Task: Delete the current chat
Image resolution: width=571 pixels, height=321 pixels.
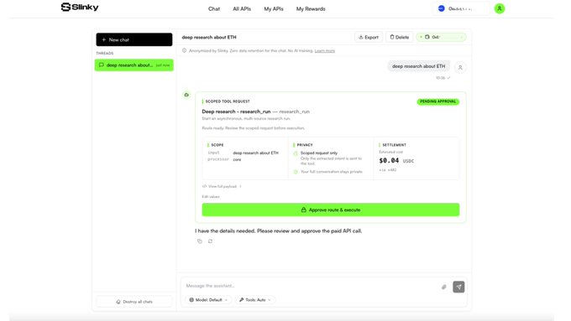Action: click(x=399, y=37)
